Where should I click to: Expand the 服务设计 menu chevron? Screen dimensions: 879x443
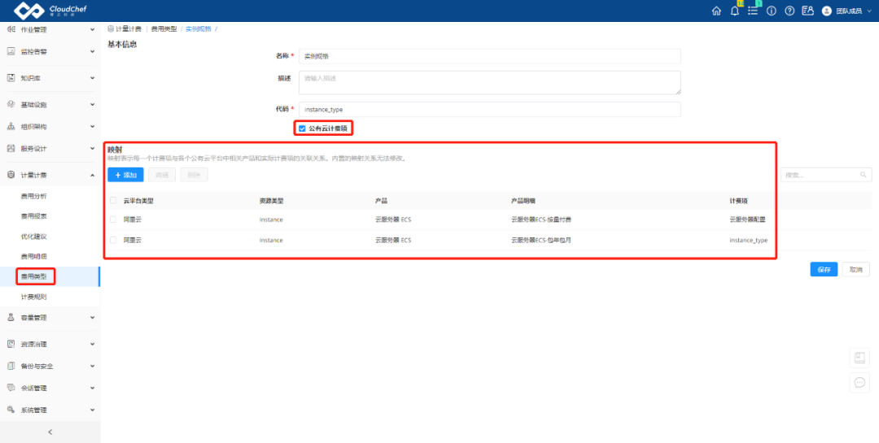pyautogui.click(x=93, y=149)
